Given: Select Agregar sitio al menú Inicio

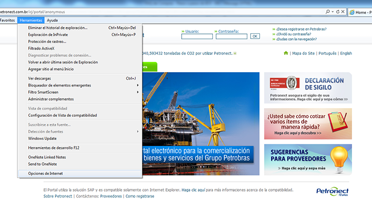Looking at the screenshot, I should coord(80,69).
